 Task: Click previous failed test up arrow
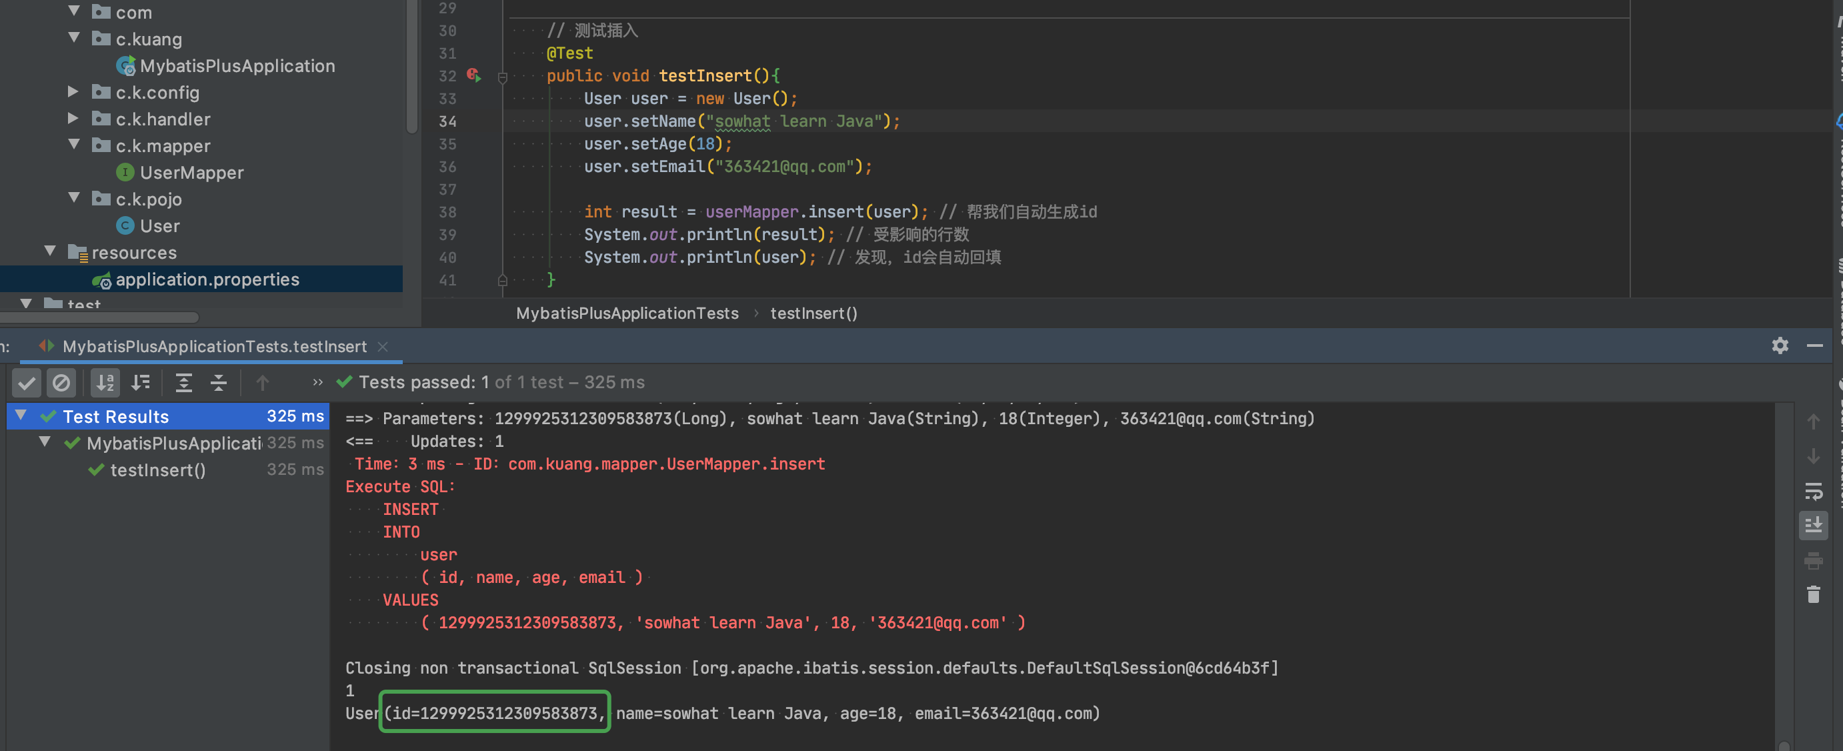pyautogui.click(x=263, y=383)
